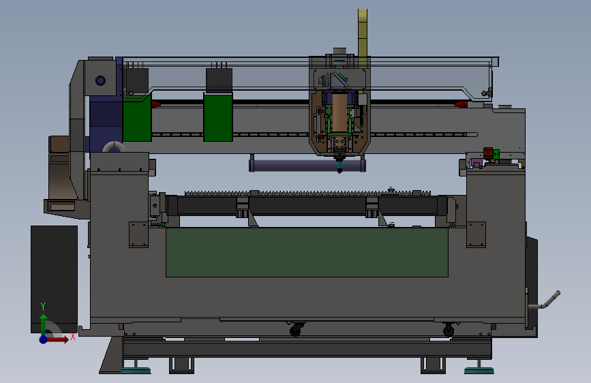Select the purple roller tube under the gantry beam
Viewport: 591px width, 383px height.
307,166
